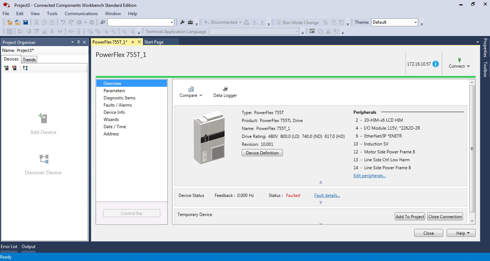Open the View menu
The image size is (490, 261).
pos(35,14)
